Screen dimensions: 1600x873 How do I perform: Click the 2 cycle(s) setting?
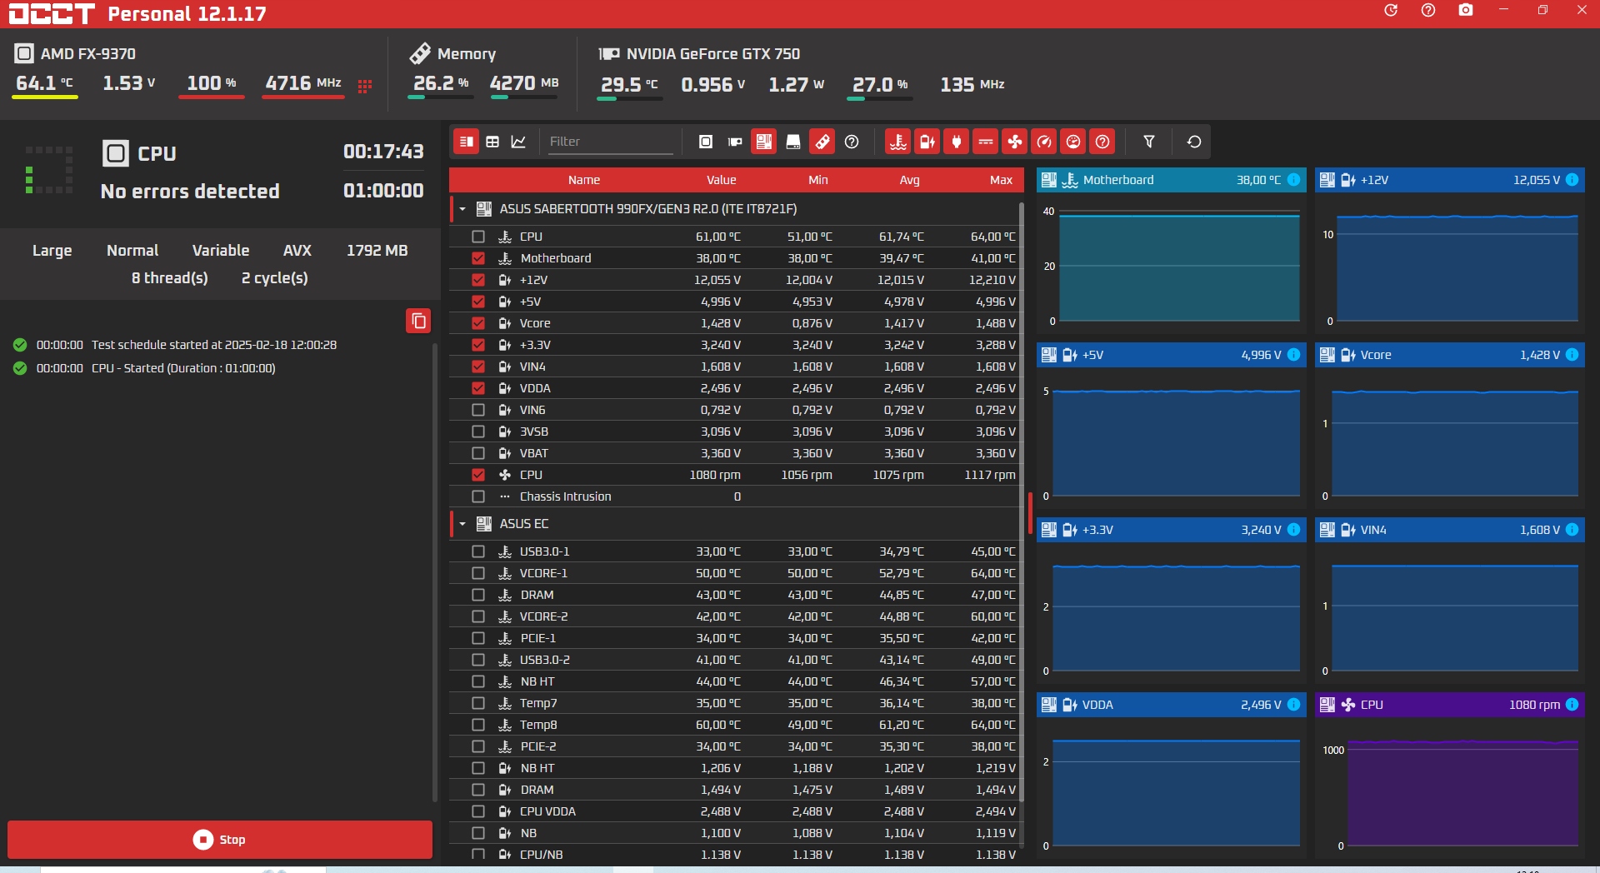click(x=275, y=278)
